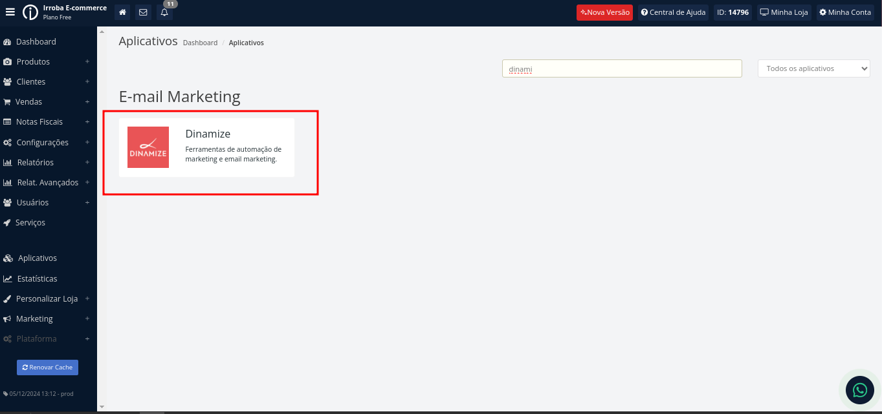Click the Aplicativos cubes icon

8,258
